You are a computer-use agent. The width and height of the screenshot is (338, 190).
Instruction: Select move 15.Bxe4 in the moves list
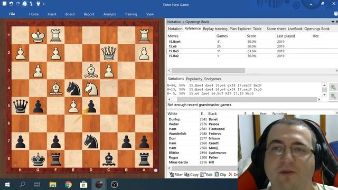252,42
